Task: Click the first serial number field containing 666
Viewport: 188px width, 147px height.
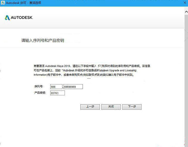Action: pos(56,87)
